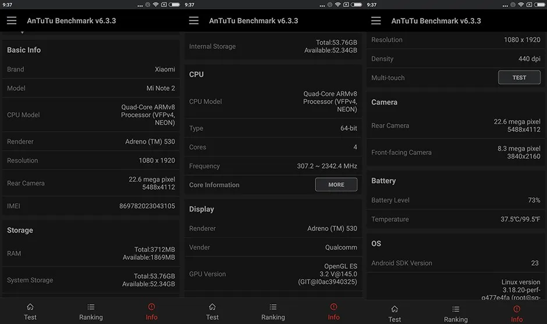Select the RAM row showing Total:3712MB
The width and height of the screenshot is (547, 324).
[x=91, y=254]
